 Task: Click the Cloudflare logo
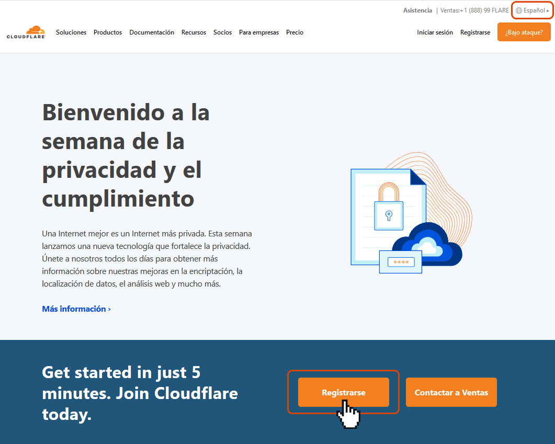click(26, 32)
